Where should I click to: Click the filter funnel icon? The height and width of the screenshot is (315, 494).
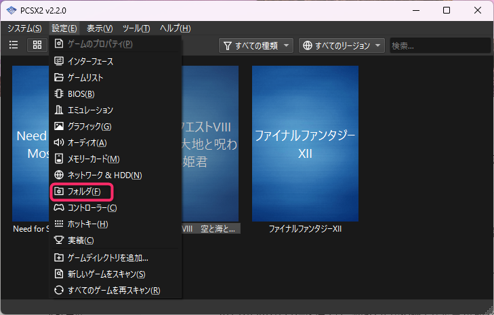pos(227,45)
